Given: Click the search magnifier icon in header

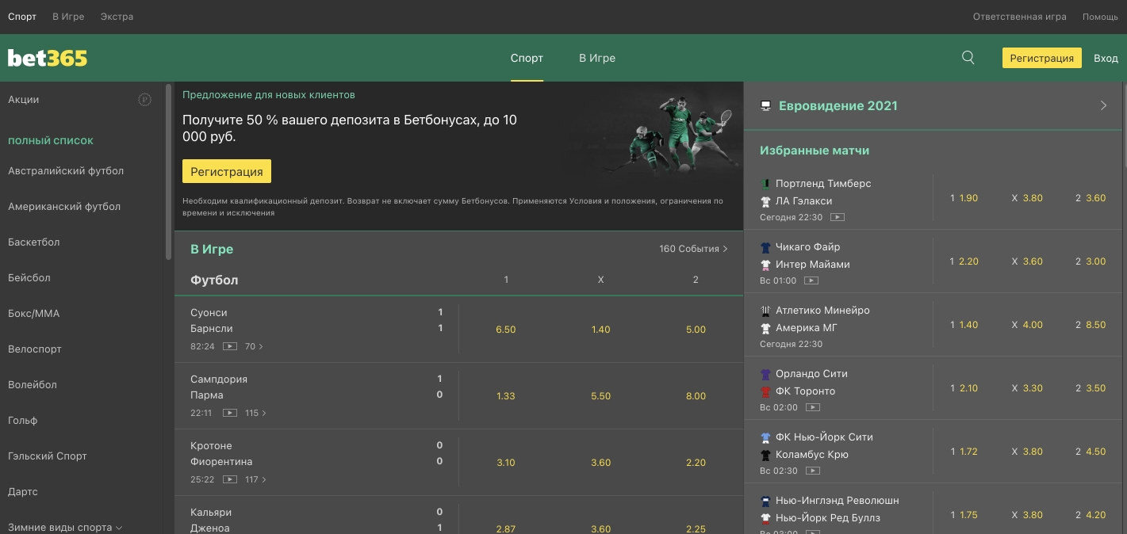Looking at the screenshot, I should 968,58.
